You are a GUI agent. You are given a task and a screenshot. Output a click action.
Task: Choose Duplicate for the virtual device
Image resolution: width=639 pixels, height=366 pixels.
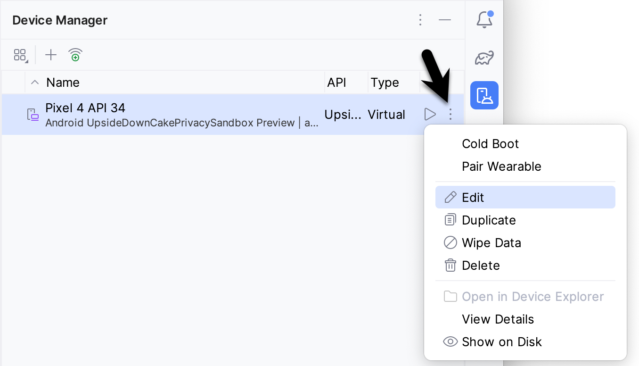(x=489, y=220)
